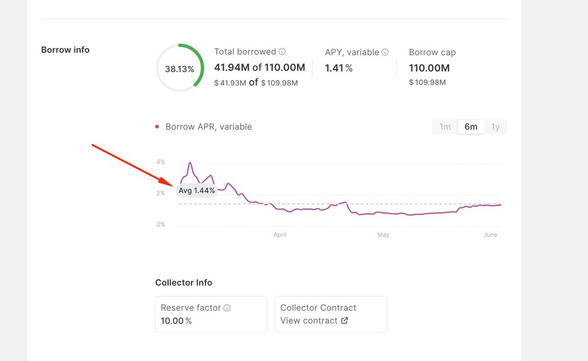588x361 pixels.
Task: Click the Avg 1.44% chart label
Action: 196,191
